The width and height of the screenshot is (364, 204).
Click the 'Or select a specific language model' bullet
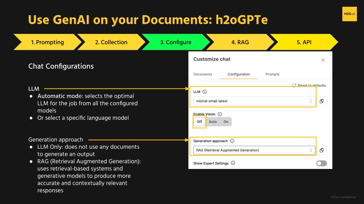point(83,118)
